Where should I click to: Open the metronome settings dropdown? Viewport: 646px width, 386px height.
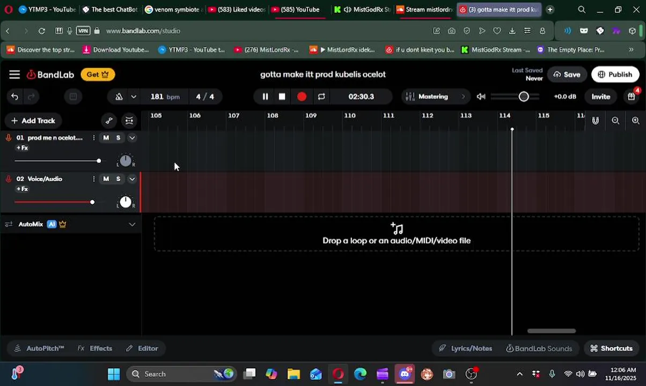(x=134, y=96)
